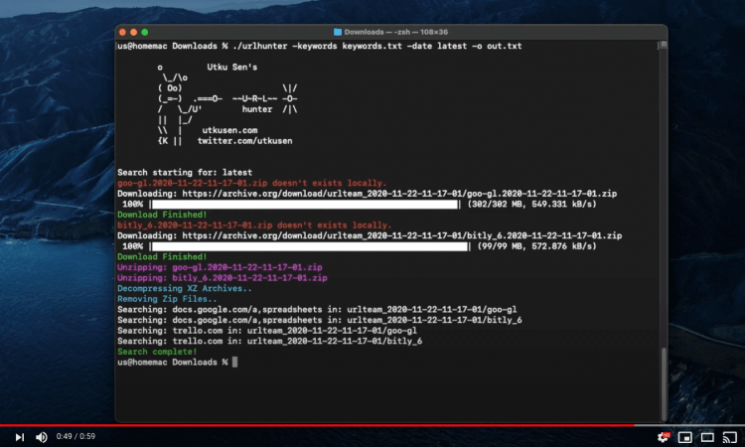Open the HD settings gear menu

point(663,437)
